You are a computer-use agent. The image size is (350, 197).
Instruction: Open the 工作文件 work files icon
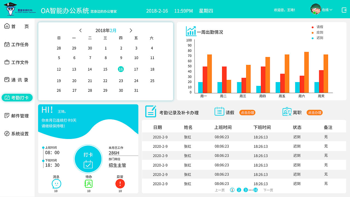pyautogui.click(x=7, y=62)
